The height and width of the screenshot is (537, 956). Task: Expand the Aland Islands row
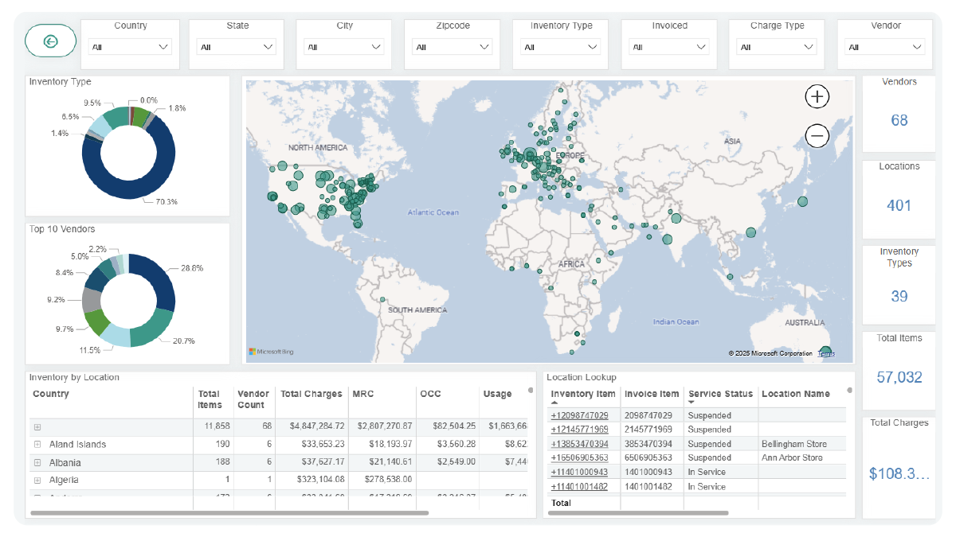pyautogui.click(x=37, y=445)
